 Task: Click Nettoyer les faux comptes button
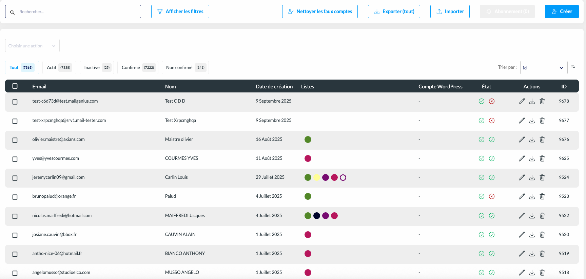point(320,12)
